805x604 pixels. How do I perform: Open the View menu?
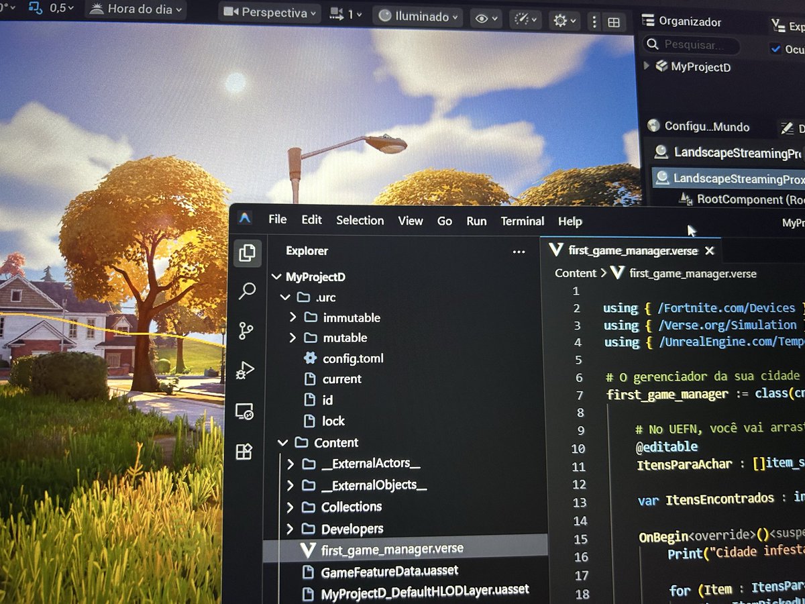tap(411, 220)
